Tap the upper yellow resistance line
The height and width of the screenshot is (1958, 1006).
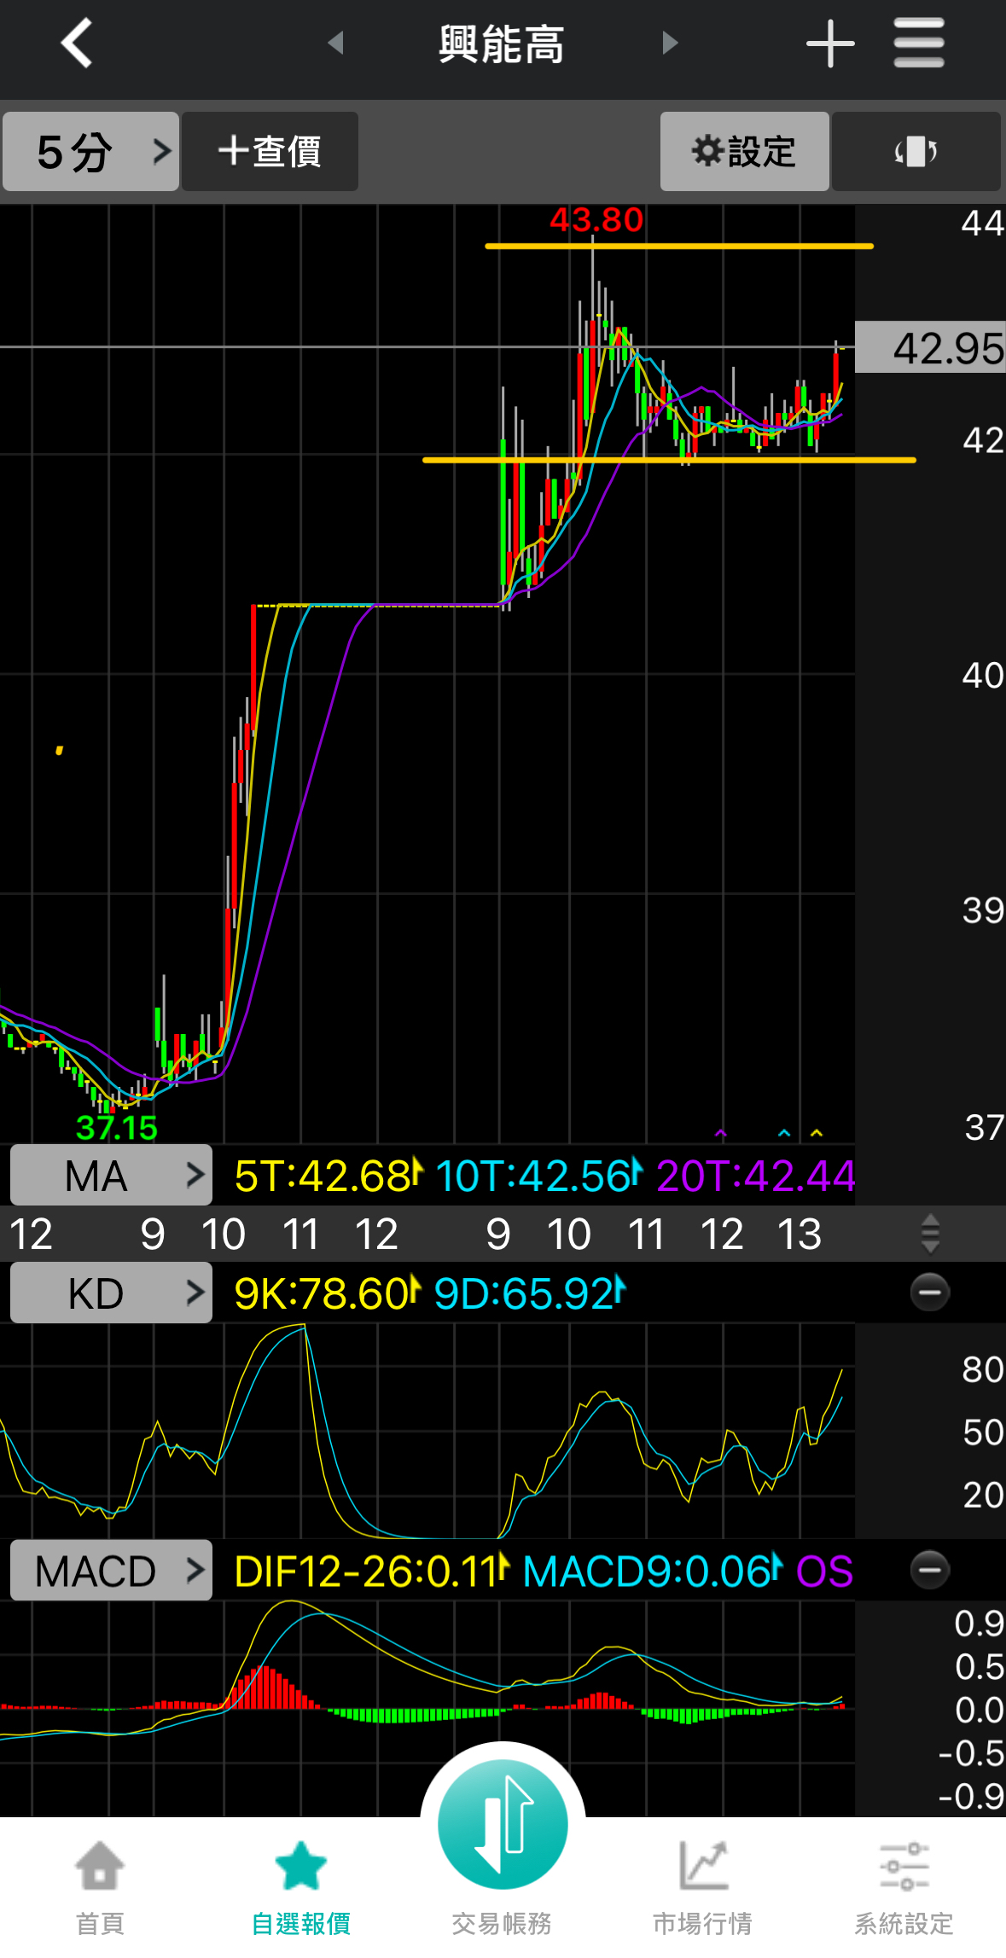[x=679, y=246]
